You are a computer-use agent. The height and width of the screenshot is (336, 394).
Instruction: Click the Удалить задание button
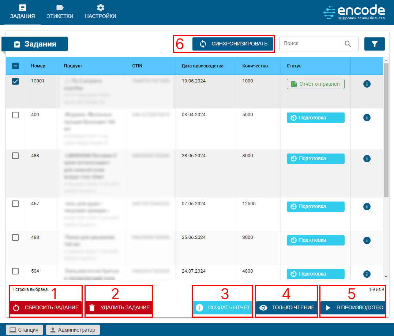click(119, 307)
